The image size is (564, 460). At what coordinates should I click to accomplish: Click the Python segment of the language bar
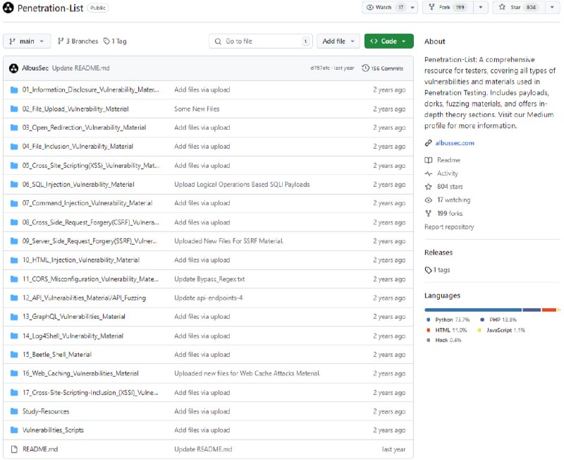(x=473, y=310)
